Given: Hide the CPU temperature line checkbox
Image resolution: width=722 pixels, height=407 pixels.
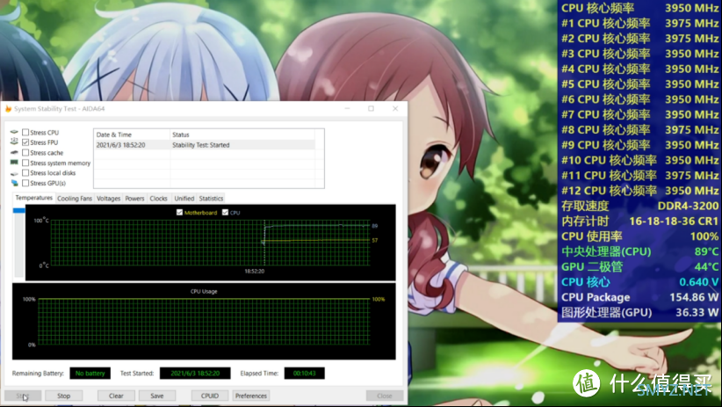Looking at the screenshot, I should (x=226, y=213).
